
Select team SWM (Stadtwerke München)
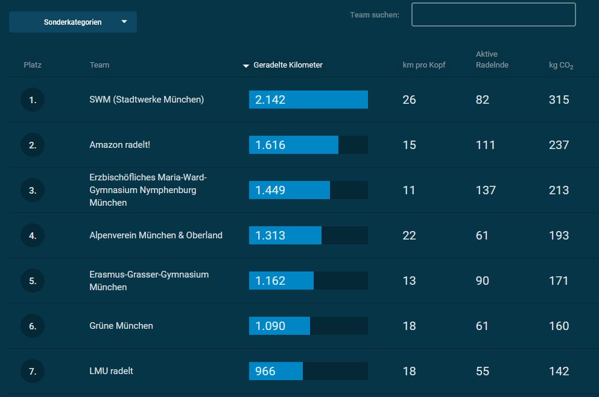(147, 100)
